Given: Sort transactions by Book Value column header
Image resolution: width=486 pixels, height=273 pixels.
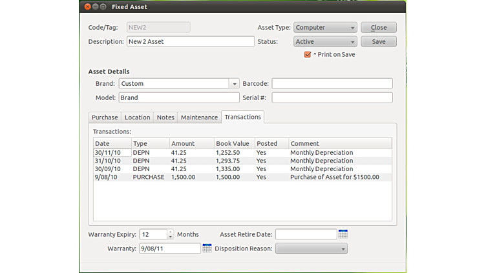Looking at the screenshot, I should click(234, 143).
